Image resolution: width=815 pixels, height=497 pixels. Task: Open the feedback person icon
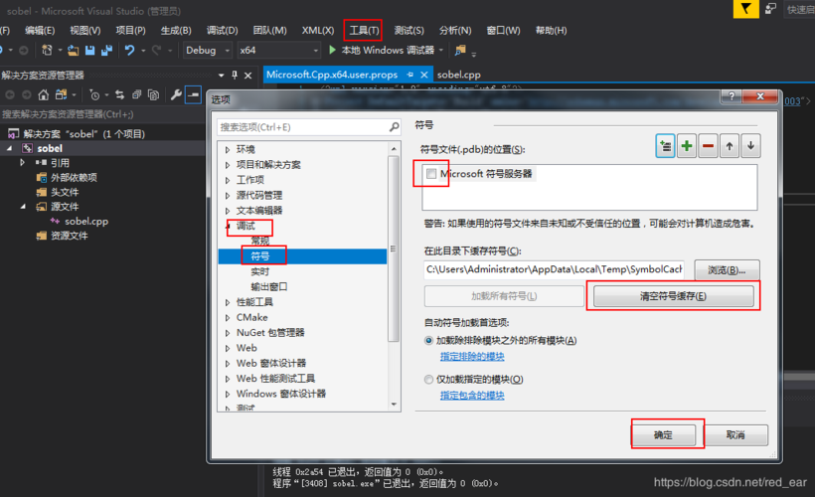[x=771, y=9]
